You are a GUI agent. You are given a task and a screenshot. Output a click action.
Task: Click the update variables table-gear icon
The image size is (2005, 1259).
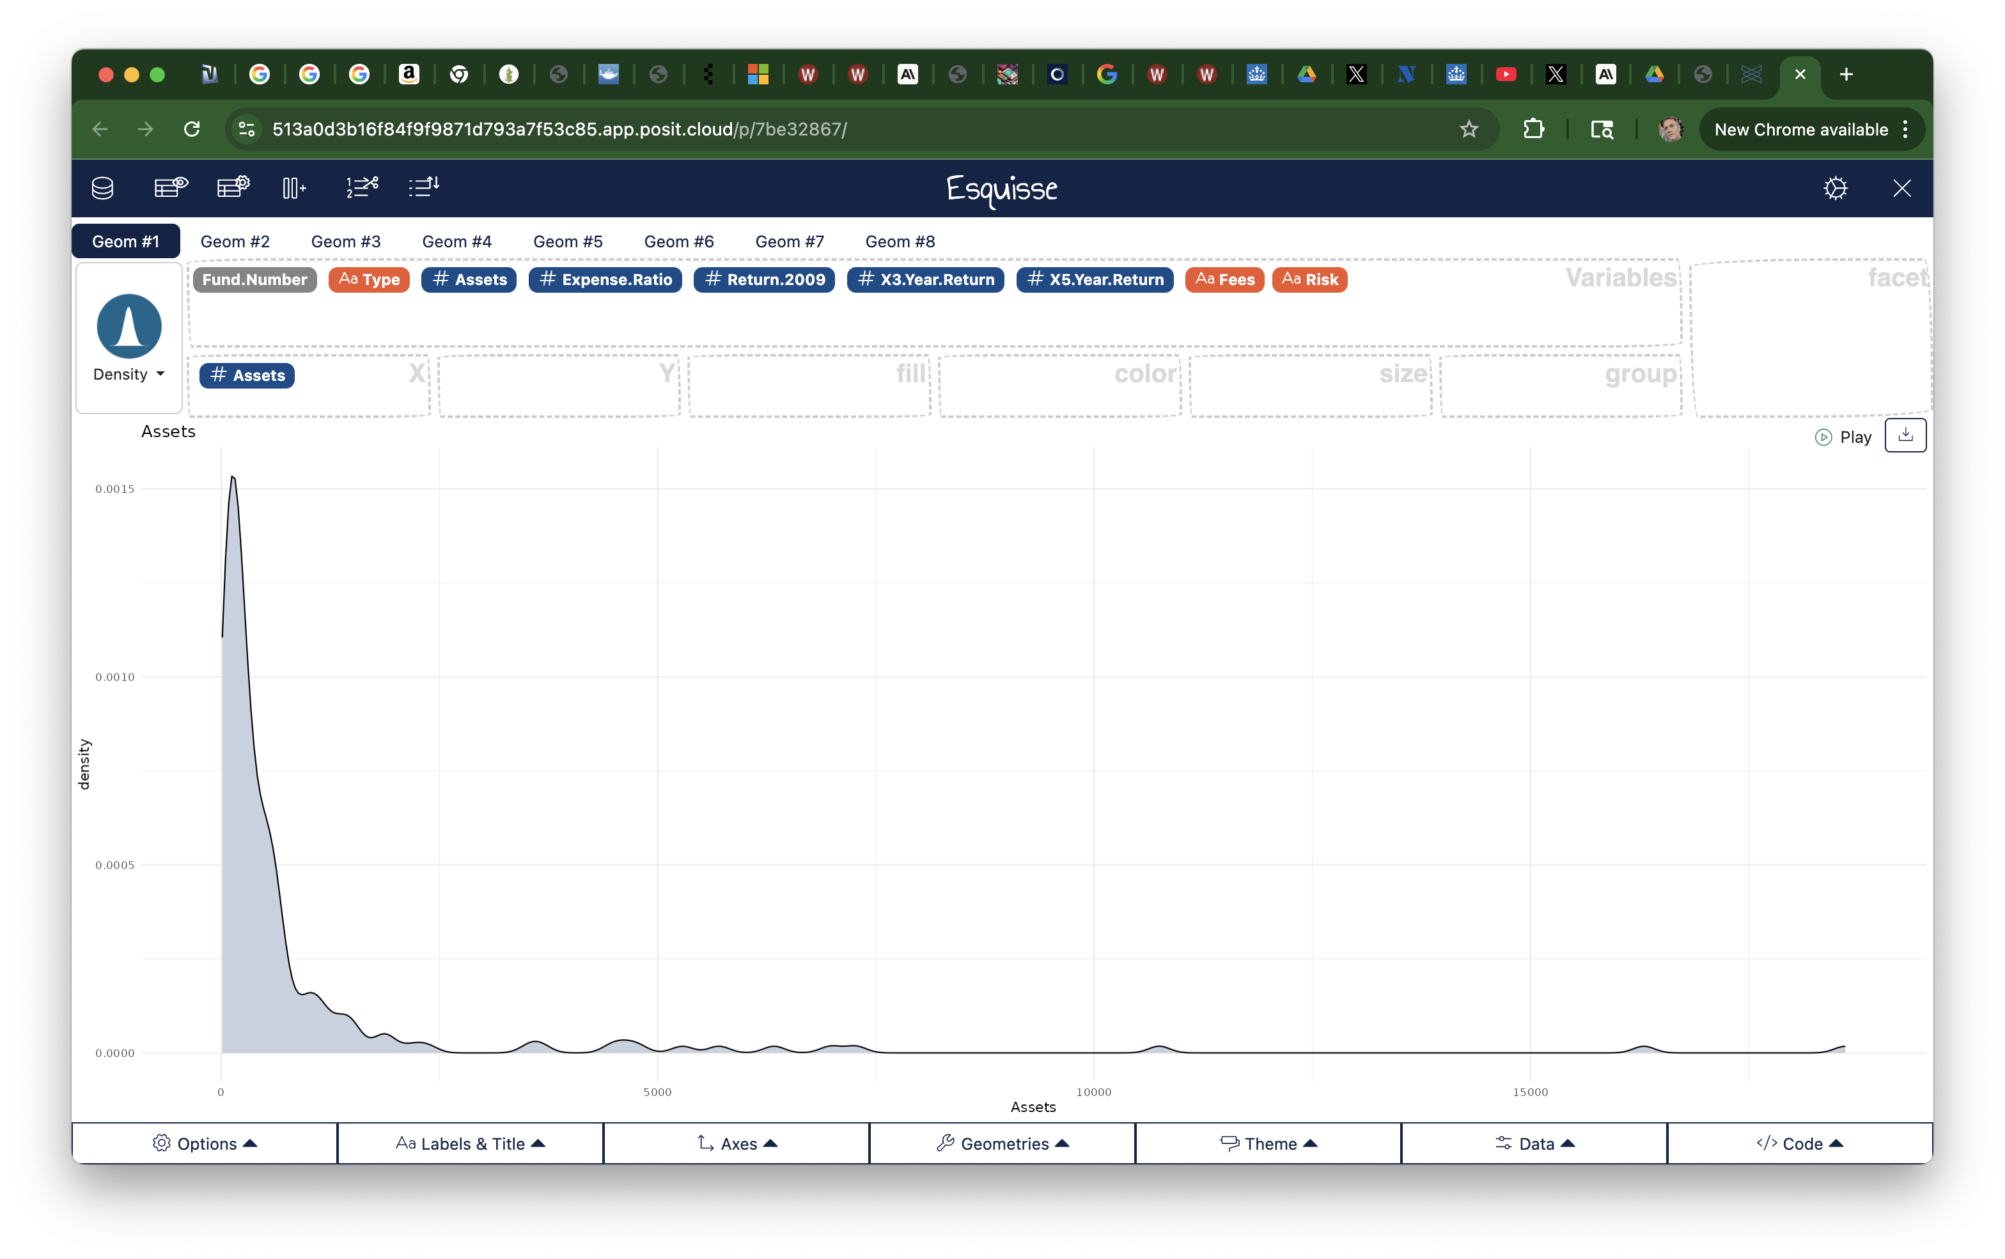tap(233, 188)
